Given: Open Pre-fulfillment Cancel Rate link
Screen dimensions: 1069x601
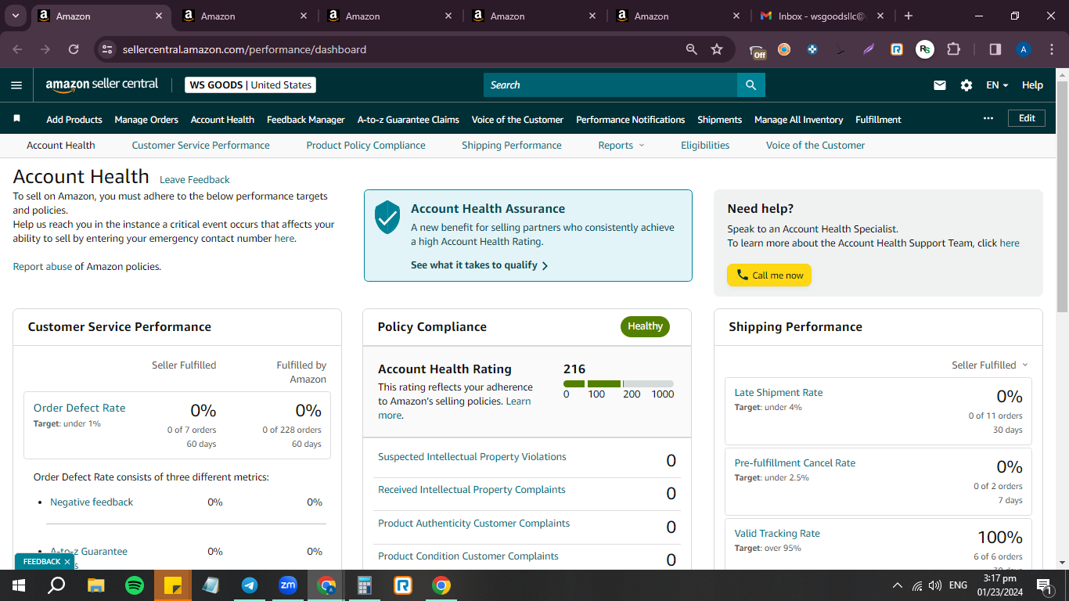Looking at the screenshot, I should pos(795,462).
